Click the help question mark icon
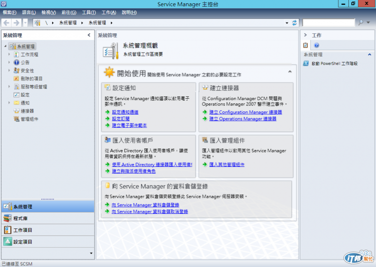The height and width of the screenshot is (267, 376). (316, 45)
